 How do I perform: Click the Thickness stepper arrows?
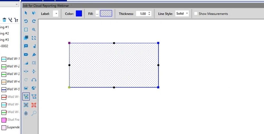click(149, 14)
